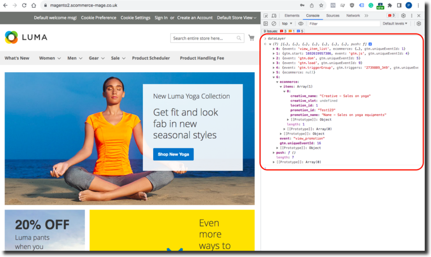Click the Grammarly extension icon
Image resolution: width=431 pixels, height=257 pixels.
pos(371,5)
